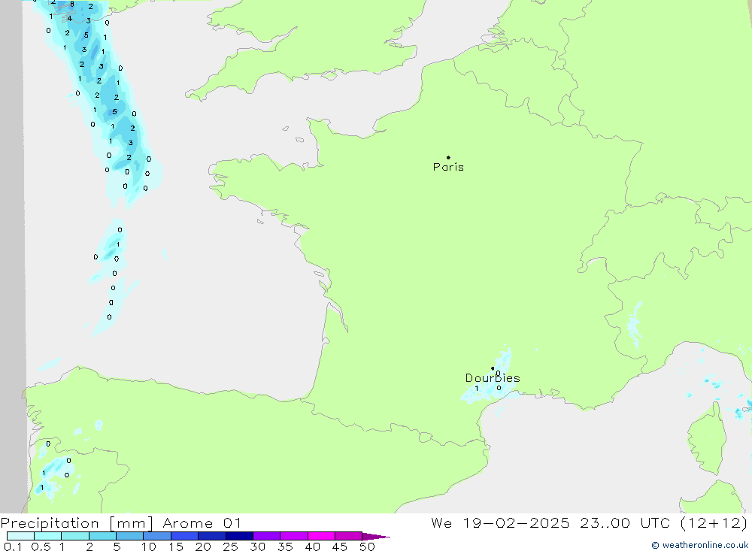Screen dimensions: 752x551
Task: Click the '50' legend scale label
Action: pyautogui.click(x=367, y=546)
